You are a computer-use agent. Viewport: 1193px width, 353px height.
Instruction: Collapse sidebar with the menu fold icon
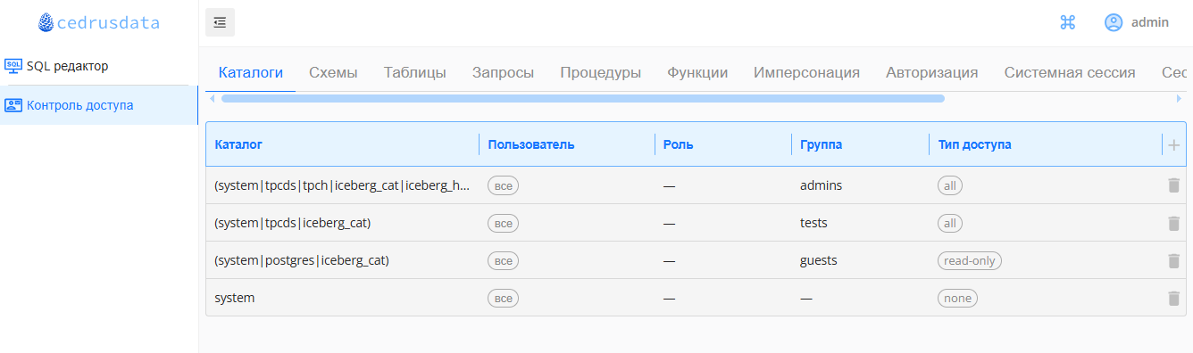pyautogui.click(x=220, y=22)
